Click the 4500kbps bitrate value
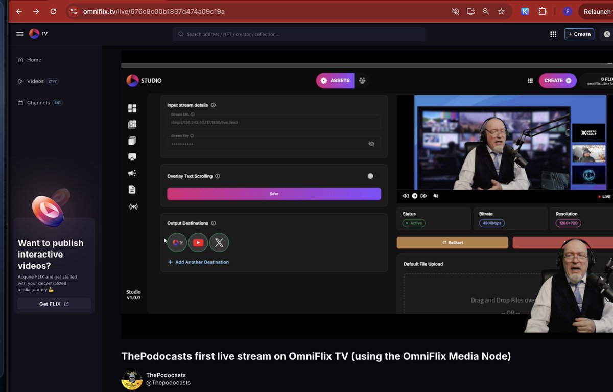 (492, 223)
